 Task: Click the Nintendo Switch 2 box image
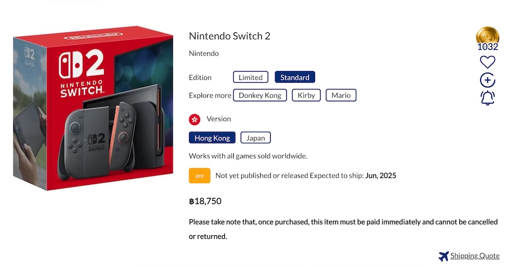pos(93,108)
